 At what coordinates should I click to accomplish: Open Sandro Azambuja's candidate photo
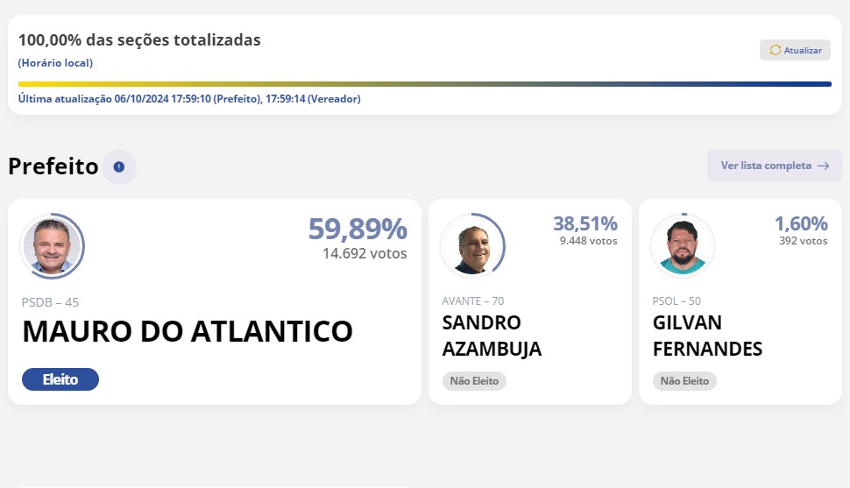click(472, 246)
